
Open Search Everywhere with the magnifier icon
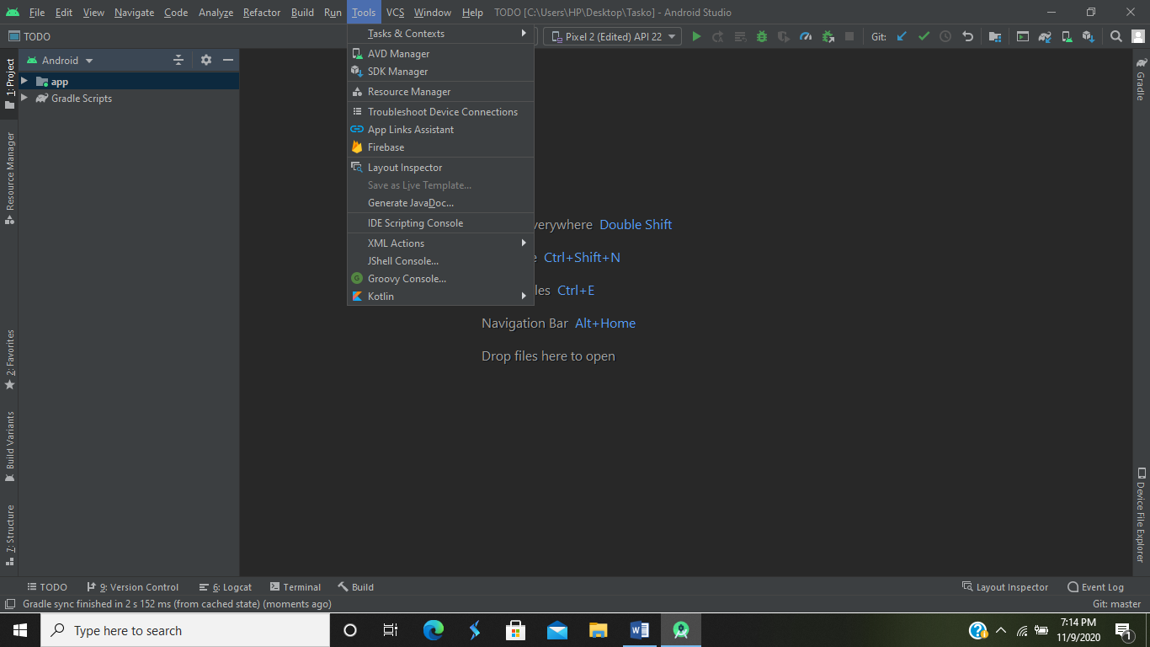tap(1116, 36)
